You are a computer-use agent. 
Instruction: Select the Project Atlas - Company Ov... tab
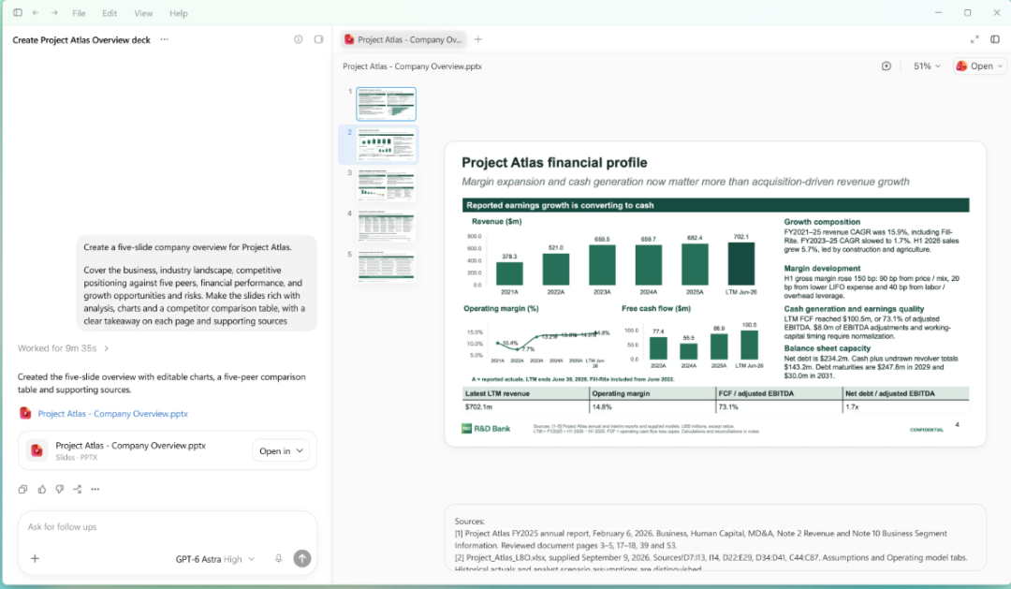[x=403, y=39]
